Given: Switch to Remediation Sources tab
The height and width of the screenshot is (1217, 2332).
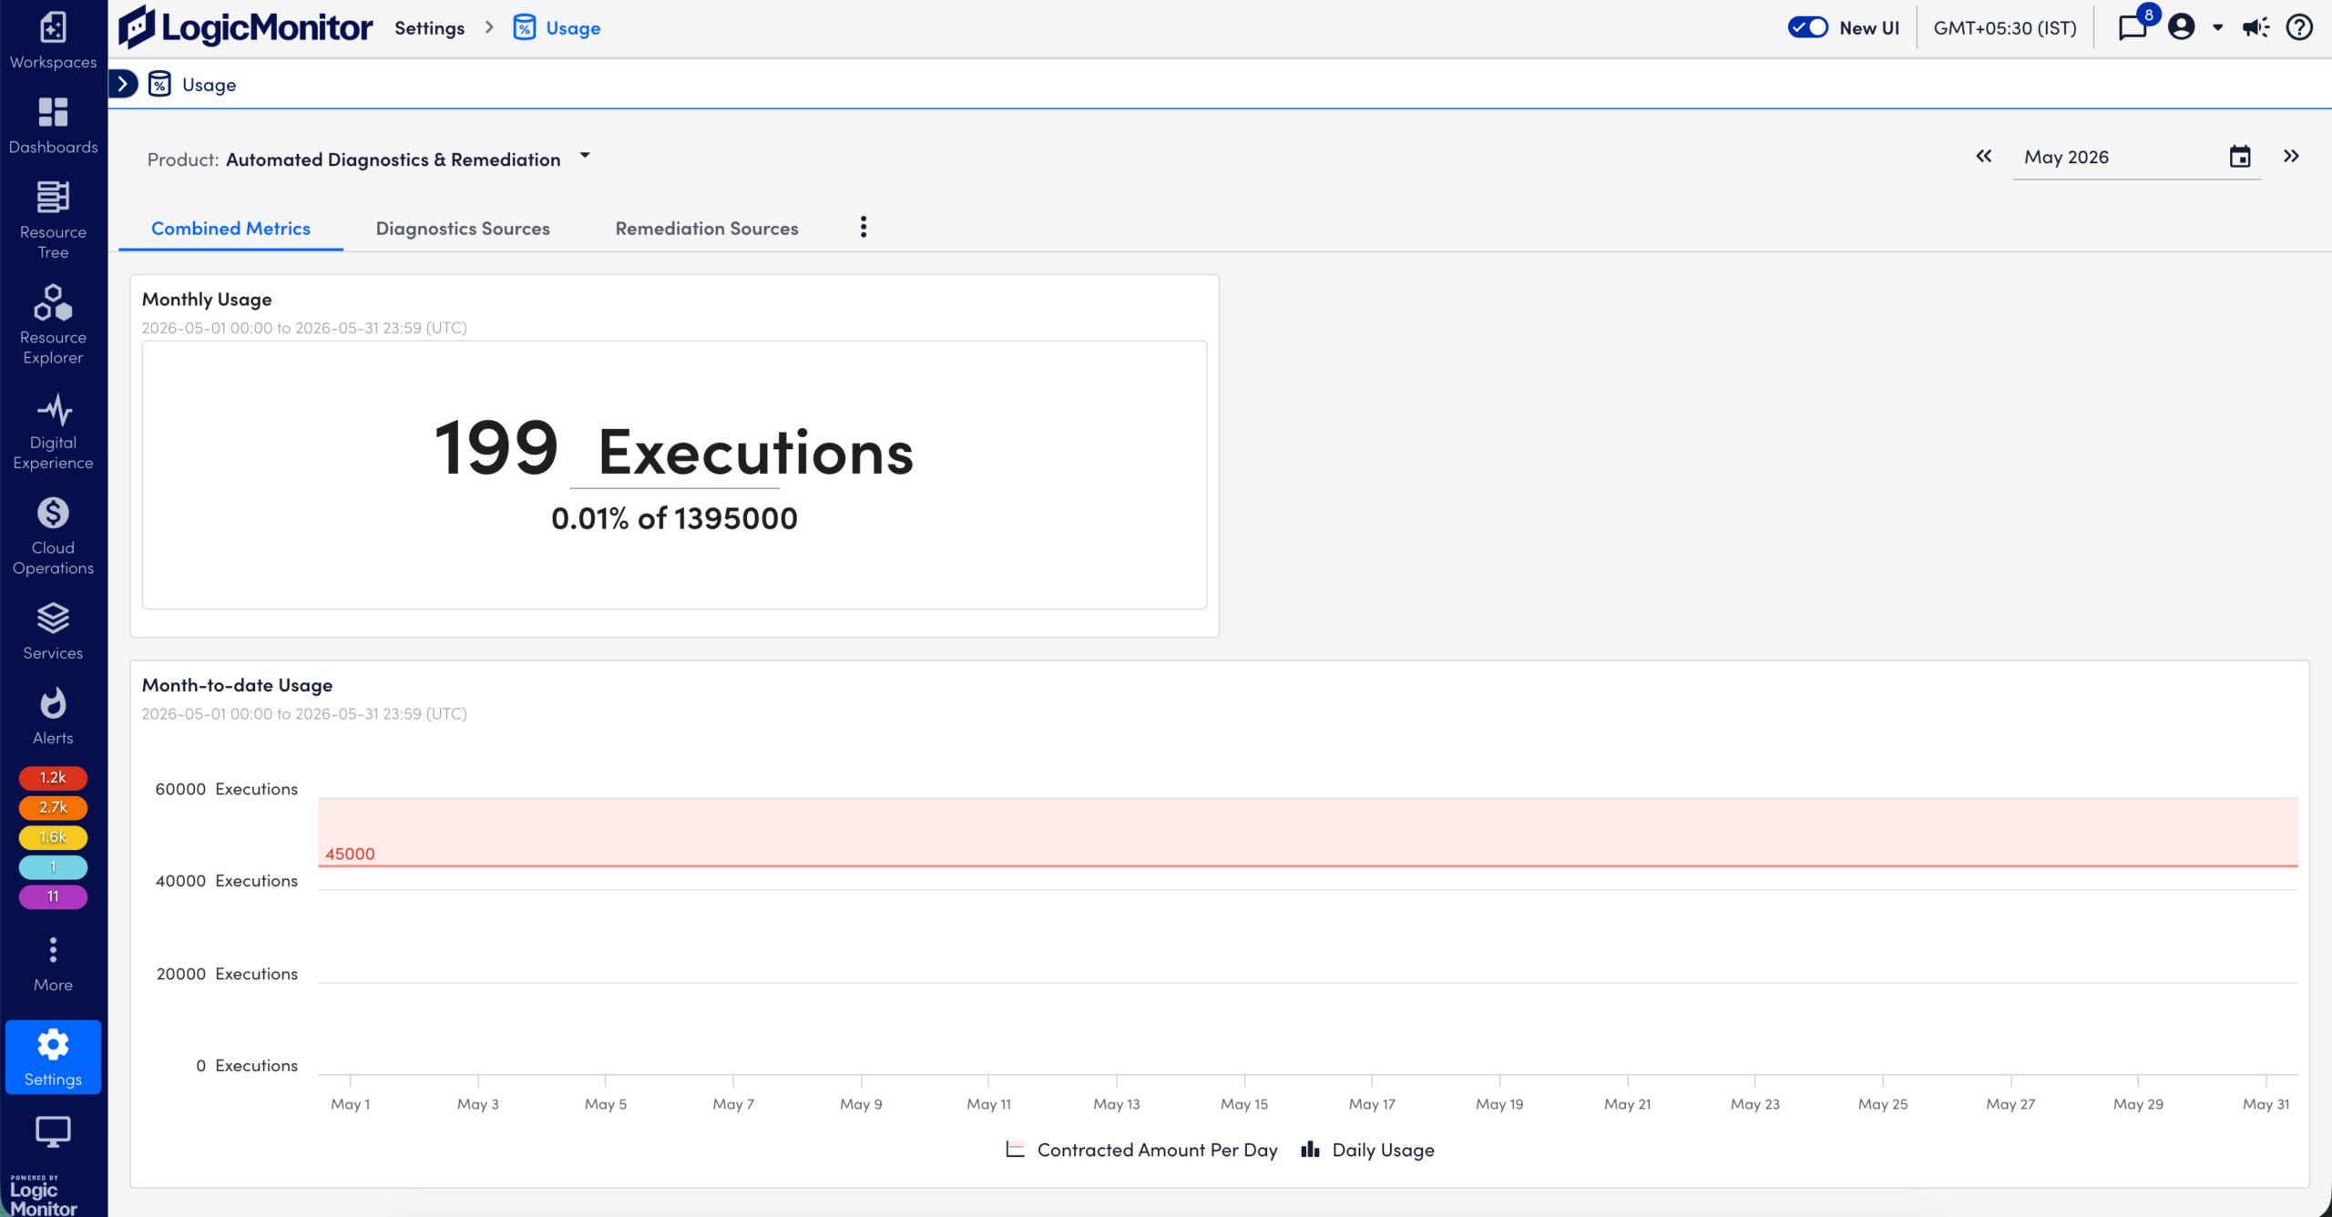Looking at the screenshot, I should click(707, 228).
